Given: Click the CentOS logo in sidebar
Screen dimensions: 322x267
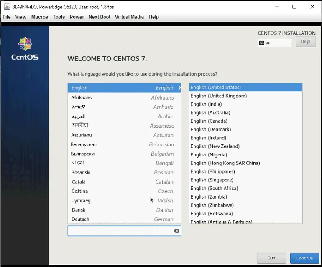Looking at the screenshot, I should [x=25, y=49].
